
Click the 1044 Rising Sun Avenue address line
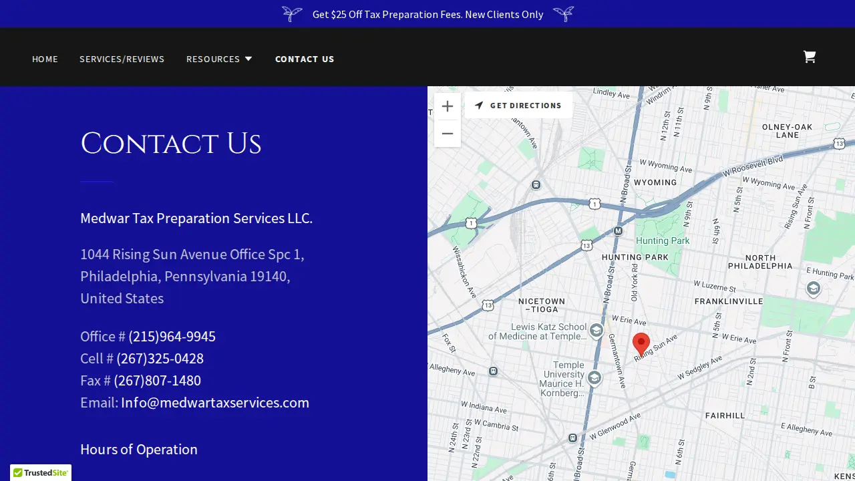[x=192, y=255]
